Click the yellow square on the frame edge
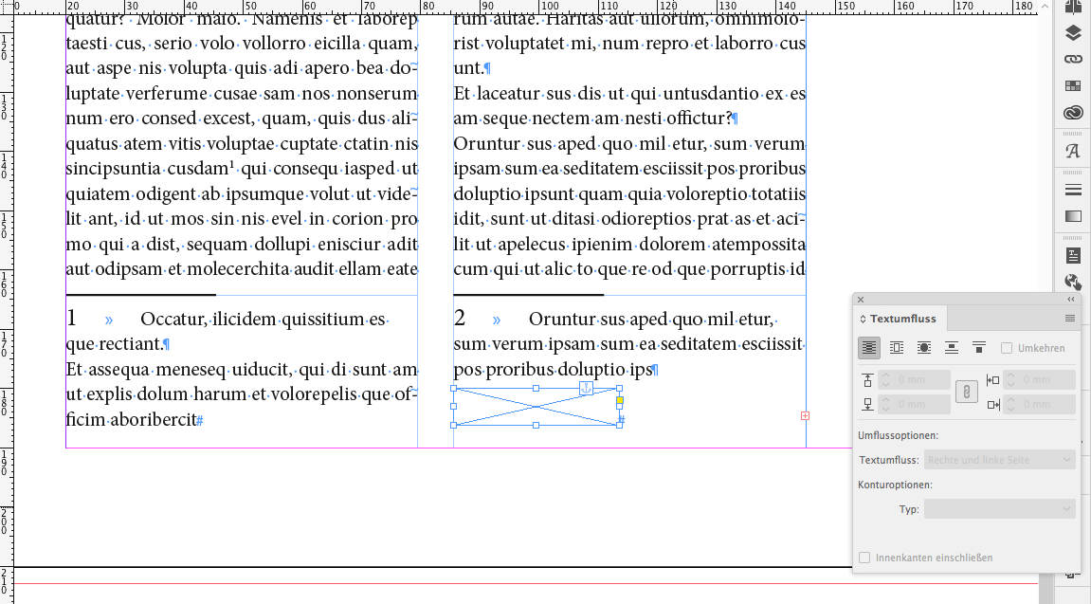 pos(619,400)
